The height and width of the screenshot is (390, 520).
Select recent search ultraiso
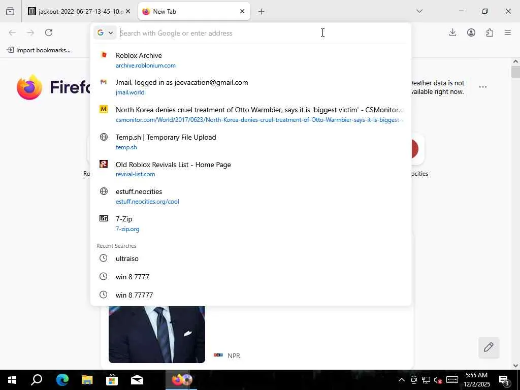[251, 258]
